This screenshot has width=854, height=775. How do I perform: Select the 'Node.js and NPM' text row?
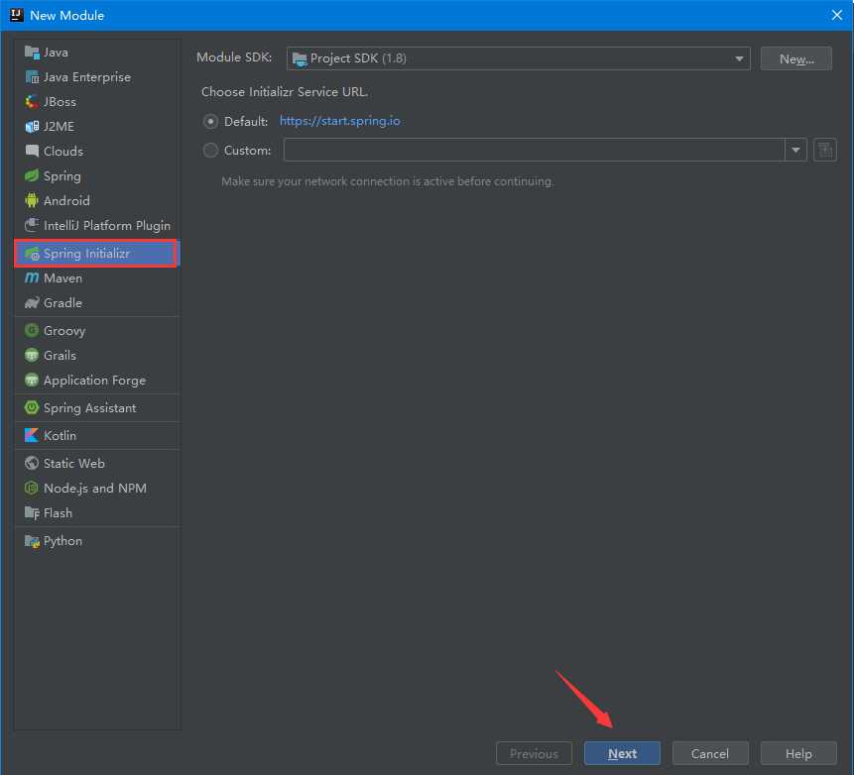pos(97,489)
